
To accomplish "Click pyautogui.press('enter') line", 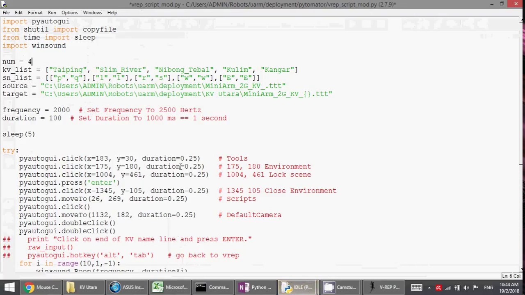I will 69,182.
